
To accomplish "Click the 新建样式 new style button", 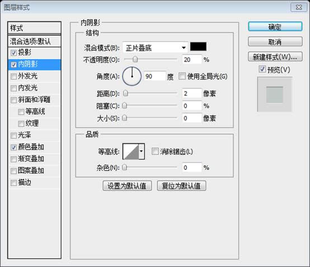I will (275, 57).
